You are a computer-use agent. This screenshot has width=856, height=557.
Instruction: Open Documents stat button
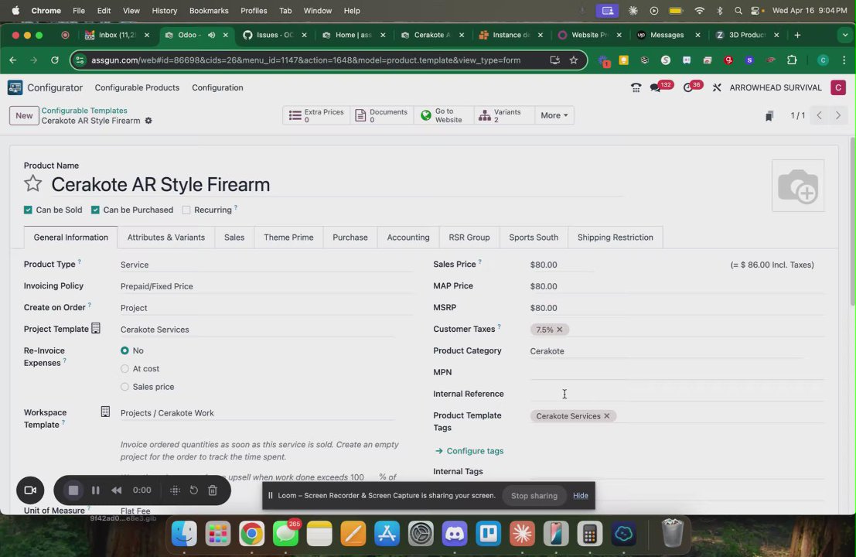381,115
